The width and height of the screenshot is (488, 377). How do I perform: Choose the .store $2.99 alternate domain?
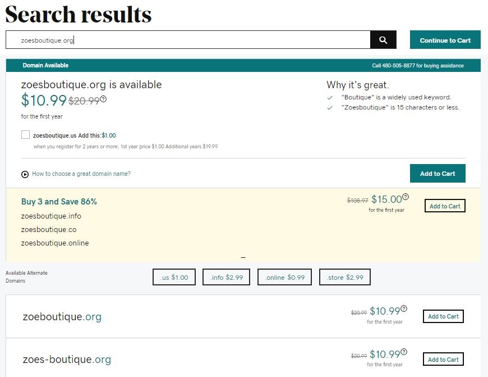pos(345,277)
